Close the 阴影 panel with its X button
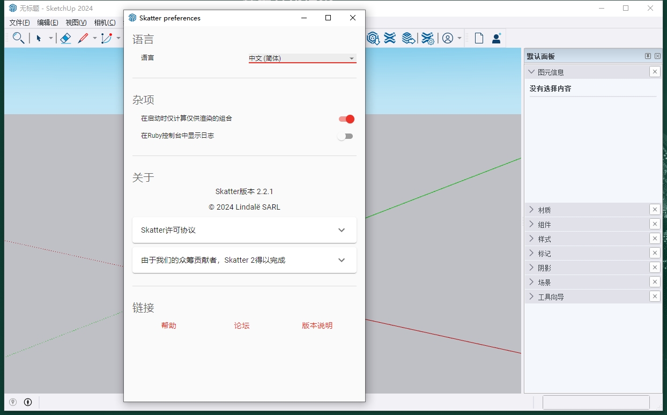The image size is (667, 415). (655, 268)
